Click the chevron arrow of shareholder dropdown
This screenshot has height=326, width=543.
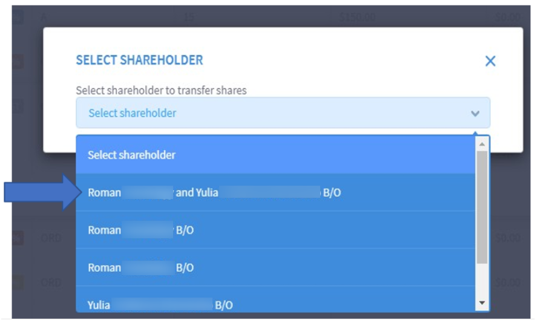tap(475, 113)
